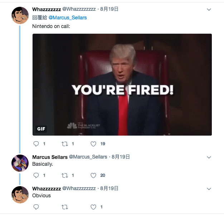Like the Nintendo on call GIF tweet
The width and height of the screenshot is (224, 217).
93,144
